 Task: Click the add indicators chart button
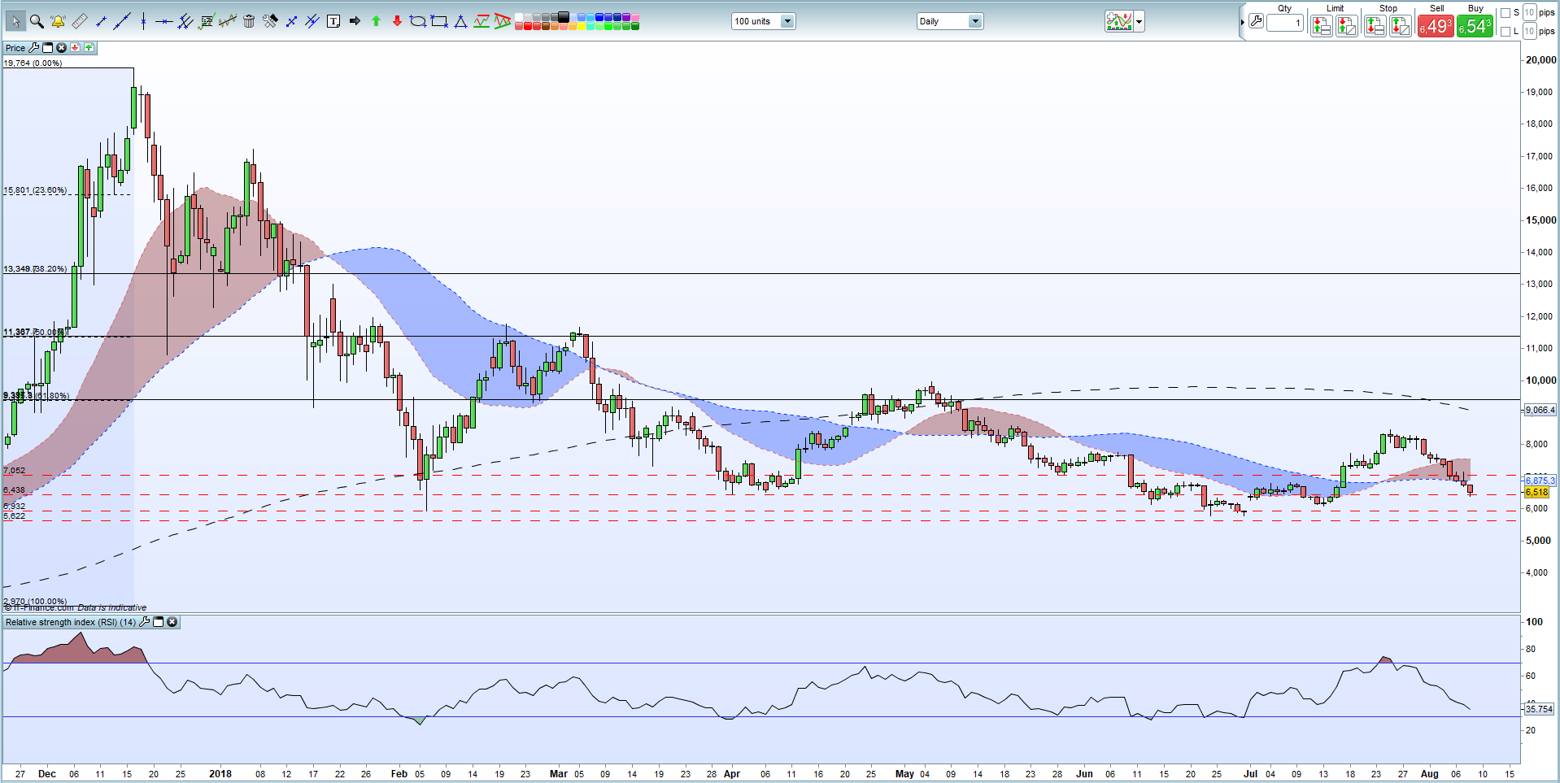1119,21
